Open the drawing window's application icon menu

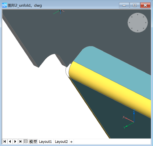pyautogui.click(x=4, y=5)
